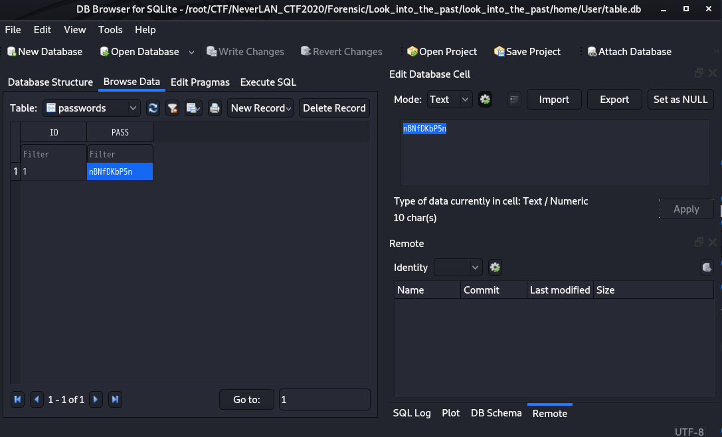Viewport: 722px width, 437px height.
Task: Click inside the Go to record field
Action: click(324, 399)
